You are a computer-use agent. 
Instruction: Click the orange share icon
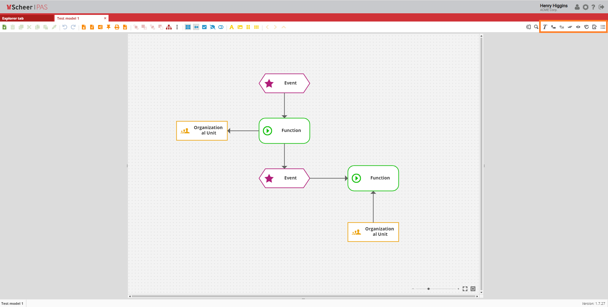pyautogui.click(x=100, y=27)
